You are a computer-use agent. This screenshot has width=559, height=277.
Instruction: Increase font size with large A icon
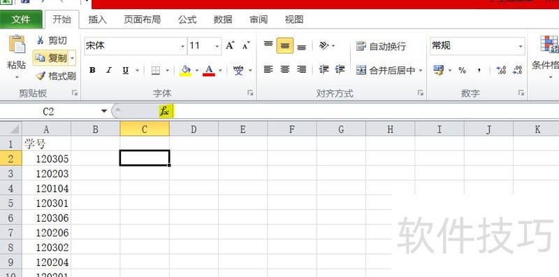click(x=230, y=45)
